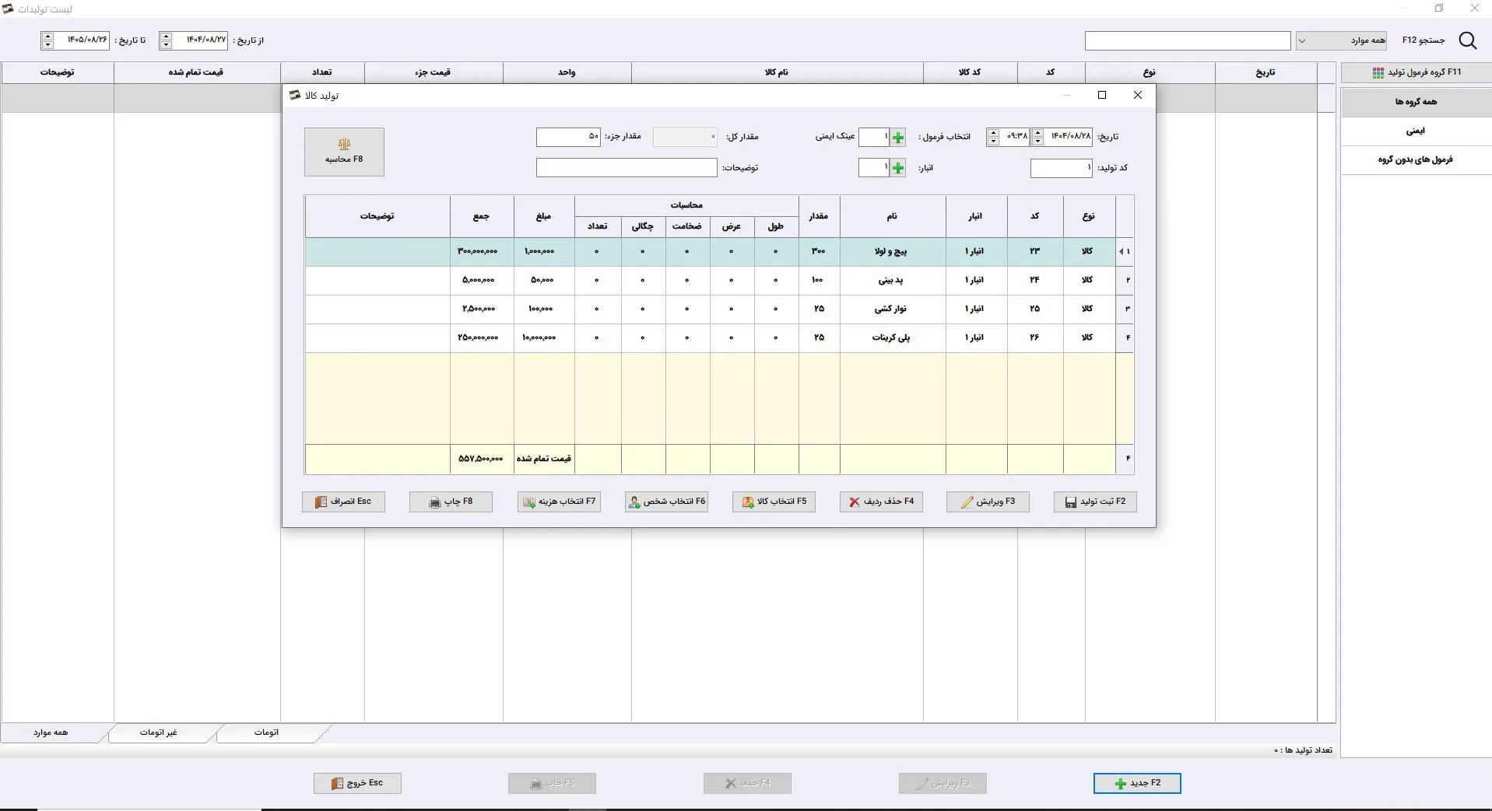Click Esc خروج exit button in main window
This screenshot has height=811, width=1492.
pos(357,783)
